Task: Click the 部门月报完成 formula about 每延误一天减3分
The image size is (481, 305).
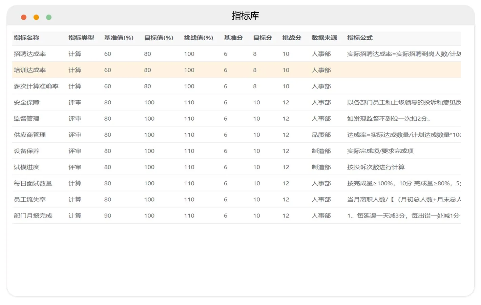Action: [x=403, y=216]
